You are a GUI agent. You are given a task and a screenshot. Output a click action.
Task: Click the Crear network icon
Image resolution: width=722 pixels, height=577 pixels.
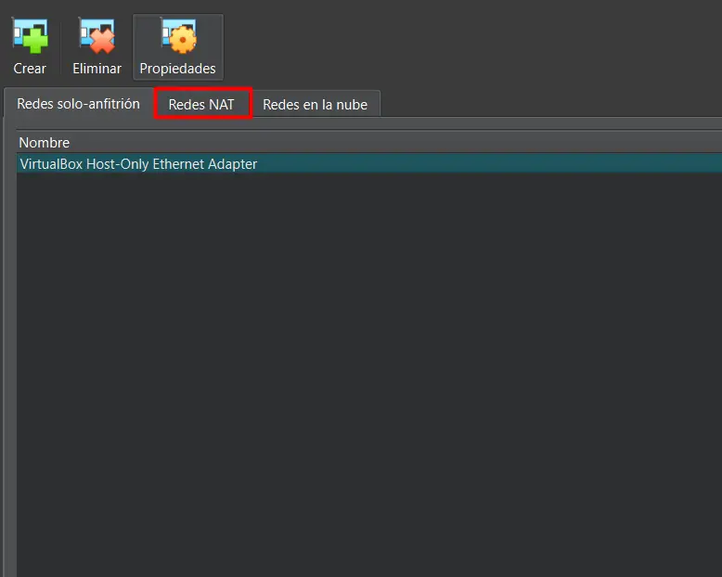coord(30,37)
